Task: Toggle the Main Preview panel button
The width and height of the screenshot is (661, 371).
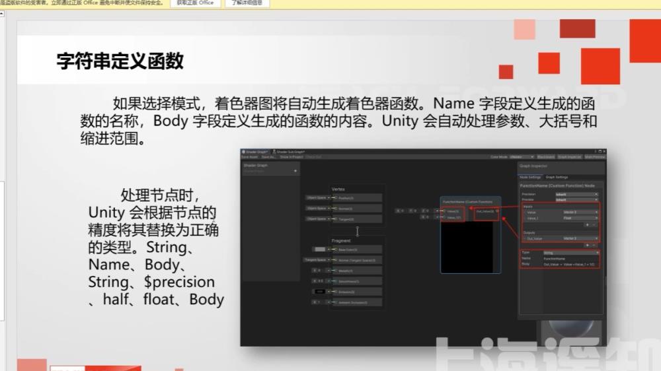Action: (595, 157)
